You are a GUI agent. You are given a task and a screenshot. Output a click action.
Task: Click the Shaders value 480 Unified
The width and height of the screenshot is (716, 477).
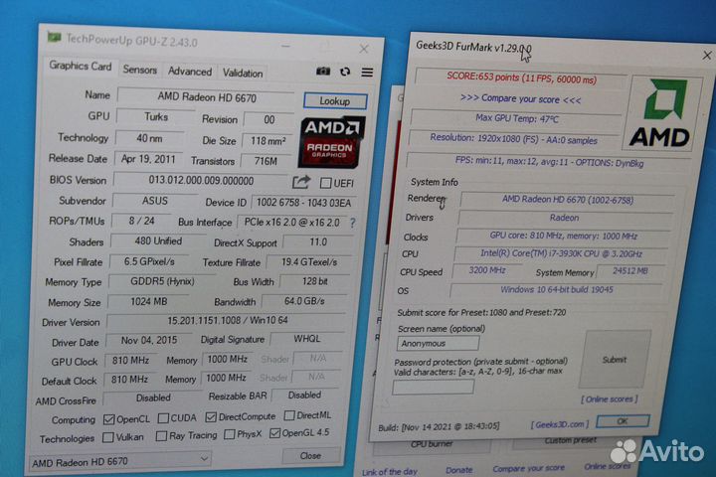click(x=158, y=241)
